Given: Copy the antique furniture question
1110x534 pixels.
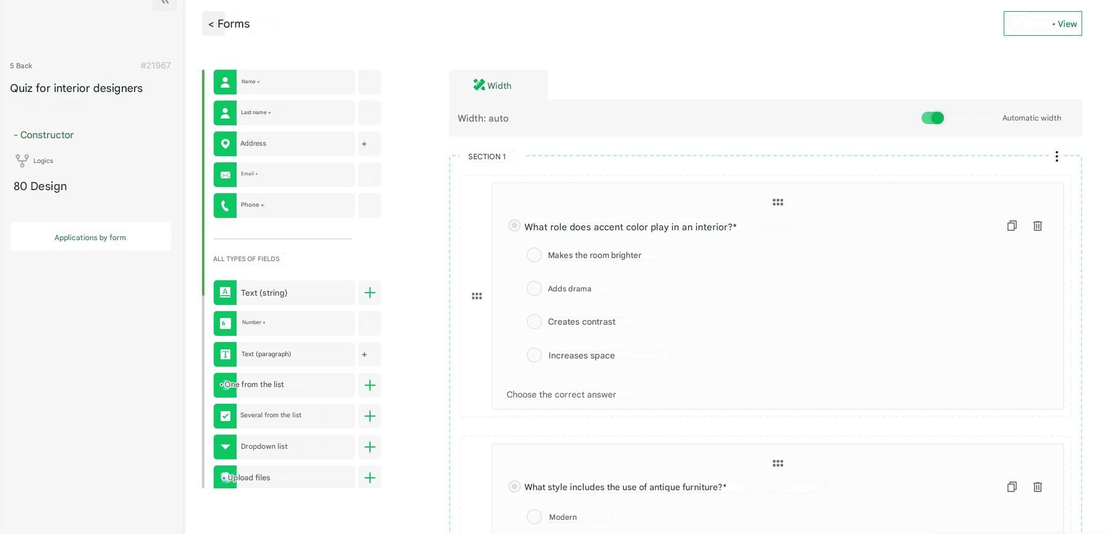Looking at the screenshot, I should tap(1011, 487).
